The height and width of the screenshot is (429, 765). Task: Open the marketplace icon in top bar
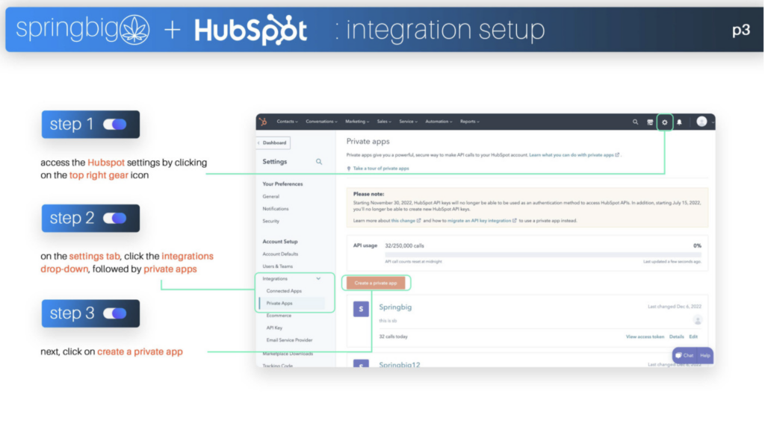[x=650, y=122]
